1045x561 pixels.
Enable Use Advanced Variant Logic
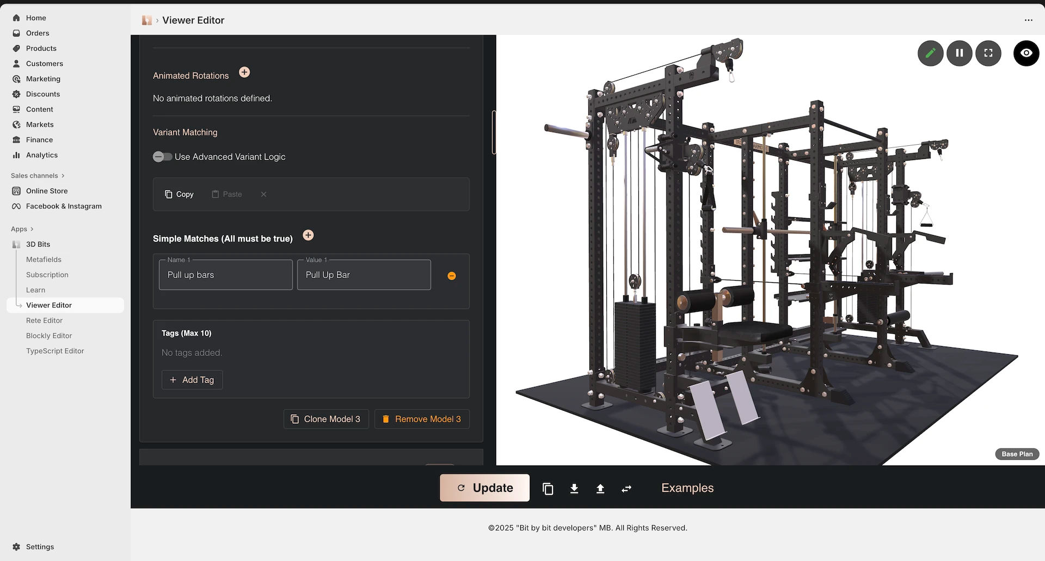click(x=162, y=157)
